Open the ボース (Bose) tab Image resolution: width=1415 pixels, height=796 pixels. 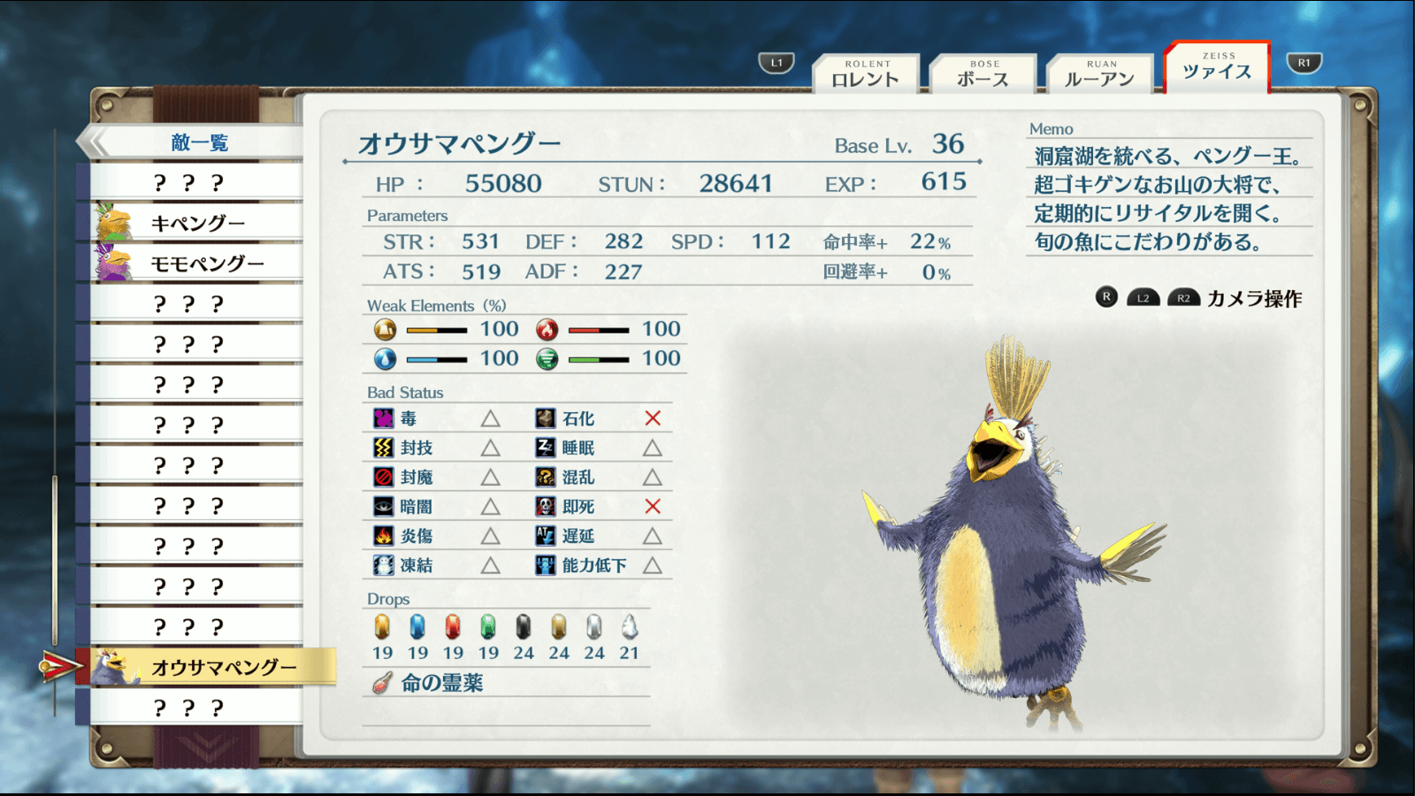coord(983,74)
